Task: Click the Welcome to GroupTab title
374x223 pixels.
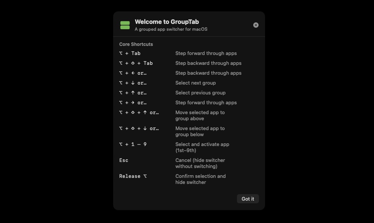Action: point(167,22)
